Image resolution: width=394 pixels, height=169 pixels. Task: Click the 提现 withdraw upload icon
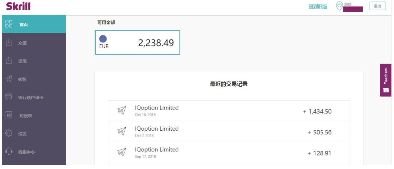9,61
